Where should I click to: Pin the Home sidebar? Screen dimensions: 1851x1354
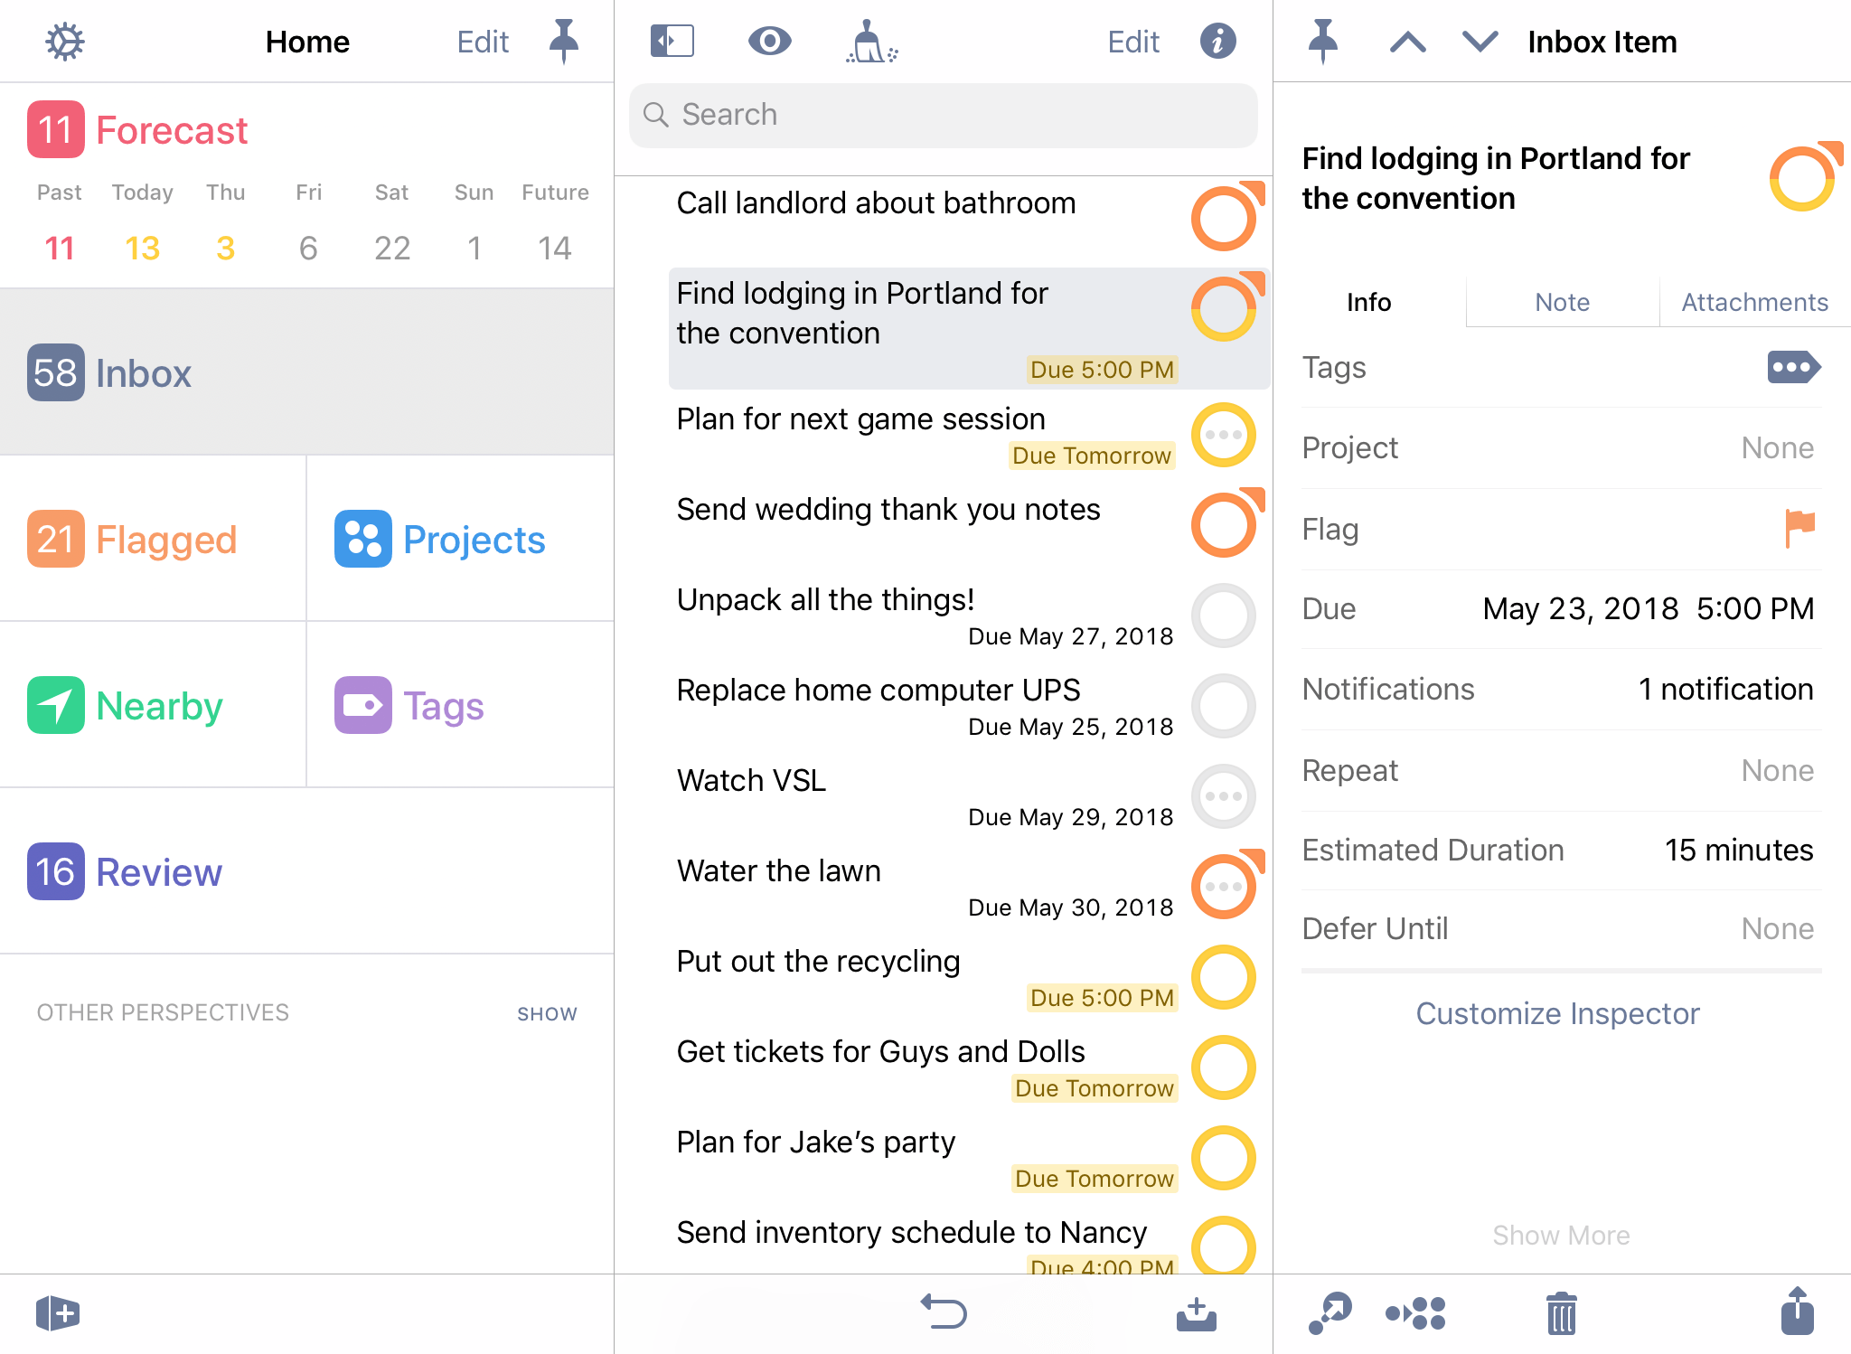[x=563, y=42]
